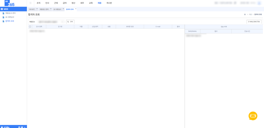Open My Menu settings gear icon
This screenshot has width=264, height=128.
pyautogui.click(x=19, y=127)
